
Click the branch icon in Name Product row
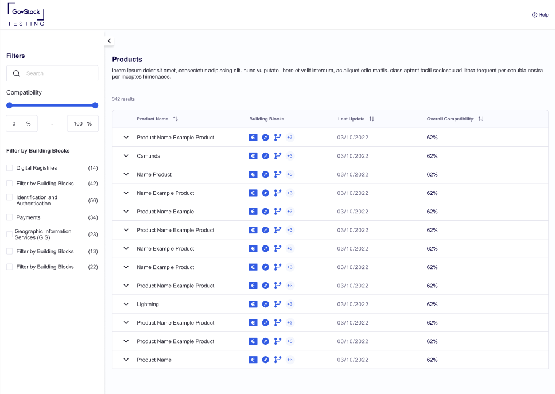pos(278,174)
